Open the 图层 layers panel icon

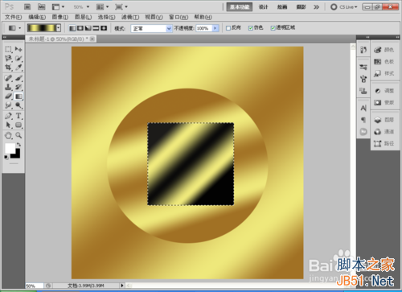pyautogui.click(x=384, y=120)
